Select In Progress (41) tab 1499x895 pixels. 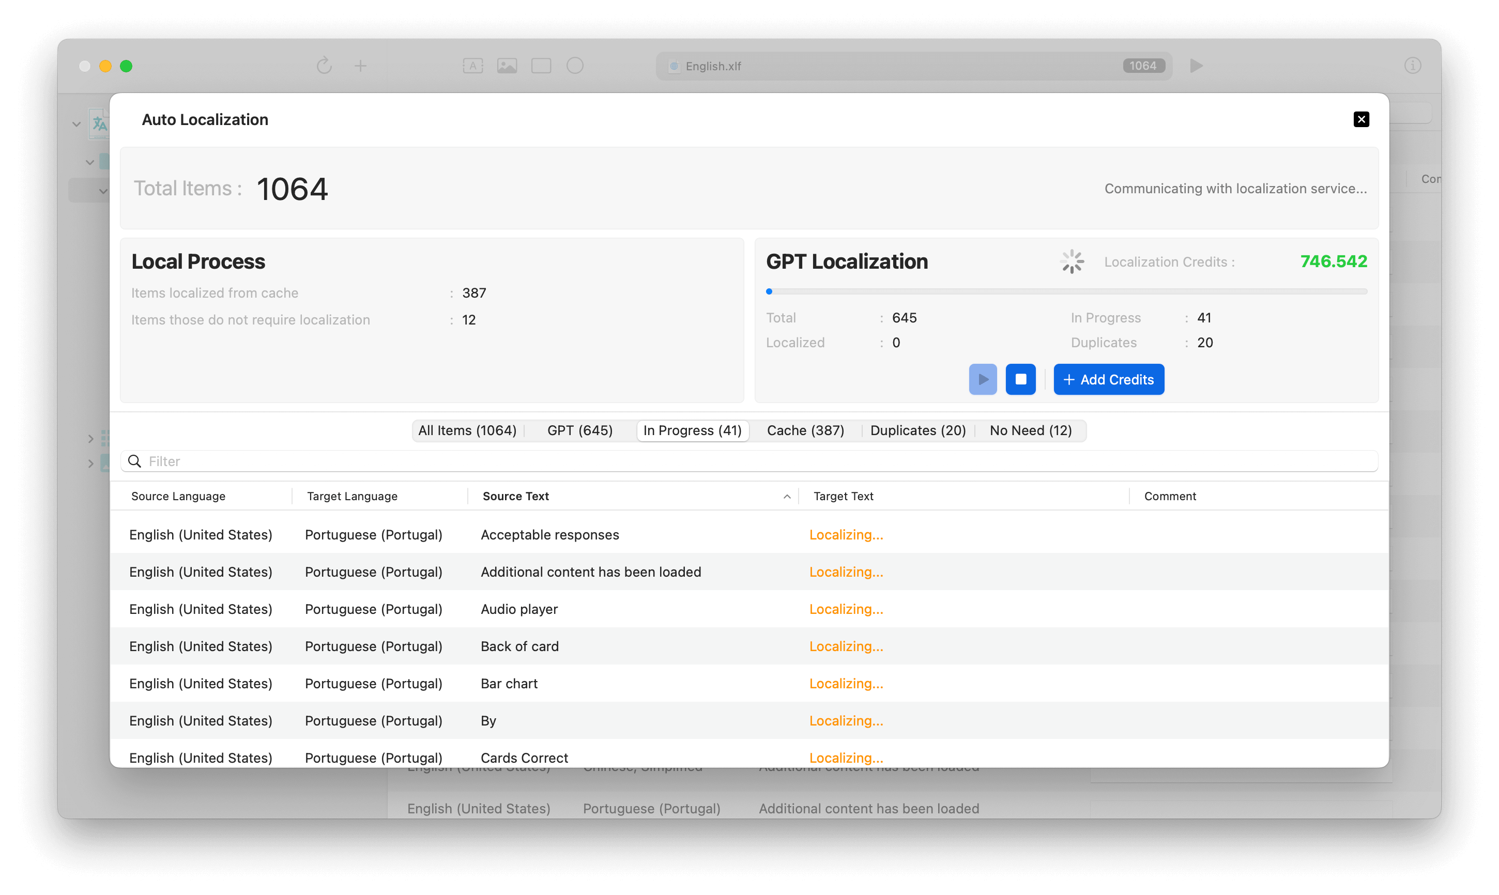[693, 430]
